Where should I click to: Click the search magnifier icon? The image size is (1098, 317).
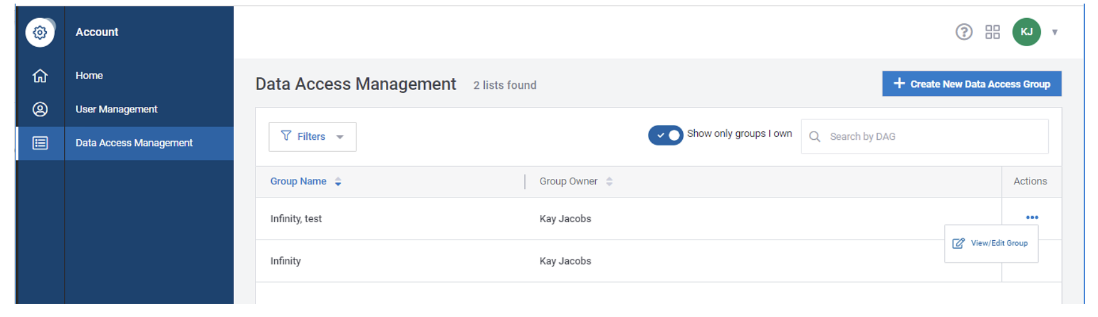click(x=815, y=137)
